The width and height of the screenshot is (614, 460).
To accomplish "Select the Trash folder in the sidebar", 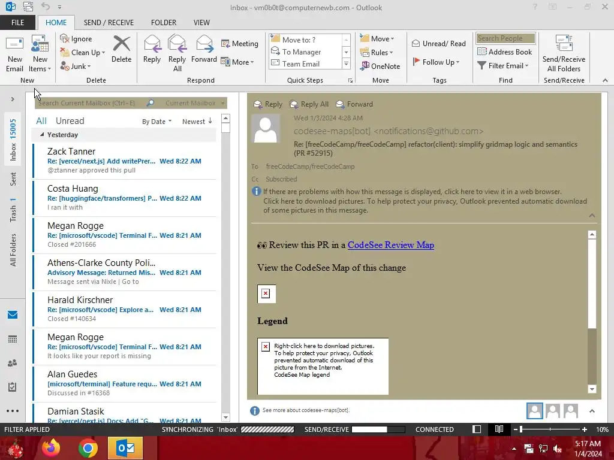I will tap(13, 210).
